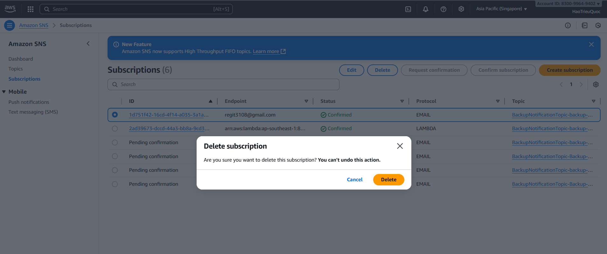The image size is (607, 254).
Task: Open the info panel icon
Action: click(568, 25)
